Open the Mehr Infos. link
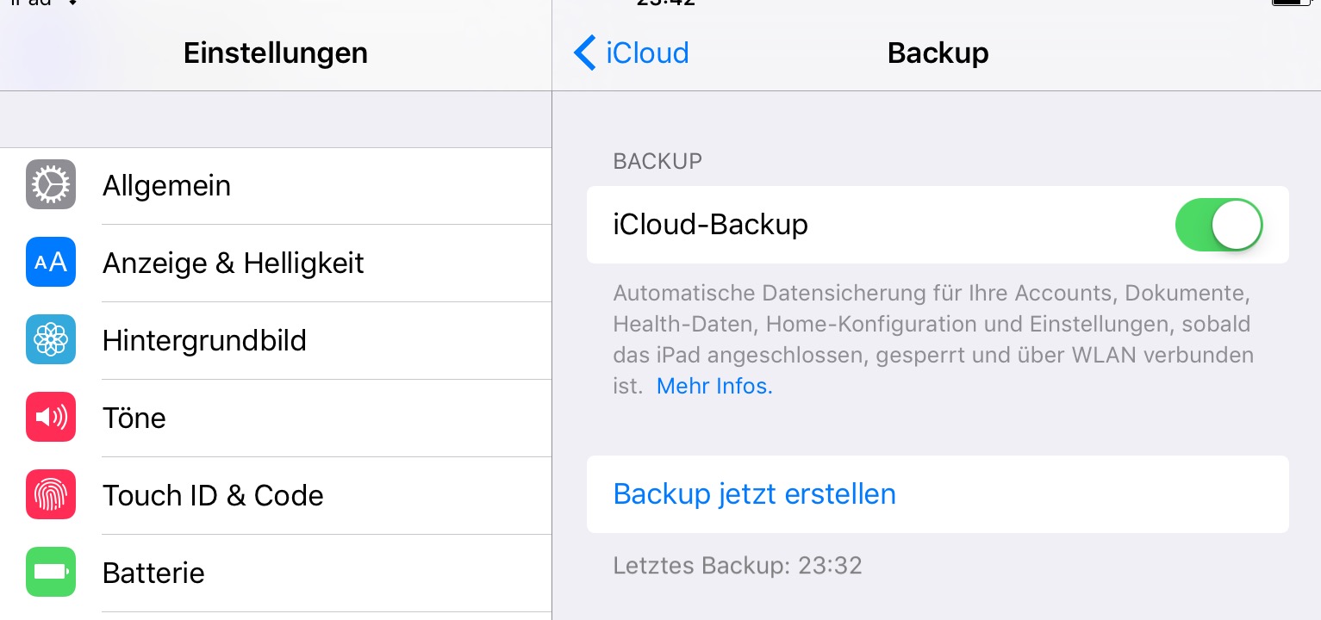The height and width of the screenshot is (620, 1321). point(714,386)
